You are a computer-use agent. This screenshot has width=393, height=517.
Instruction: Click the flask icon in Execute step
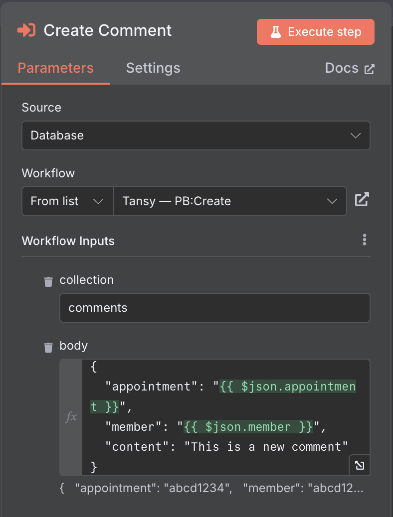(276, 32)
